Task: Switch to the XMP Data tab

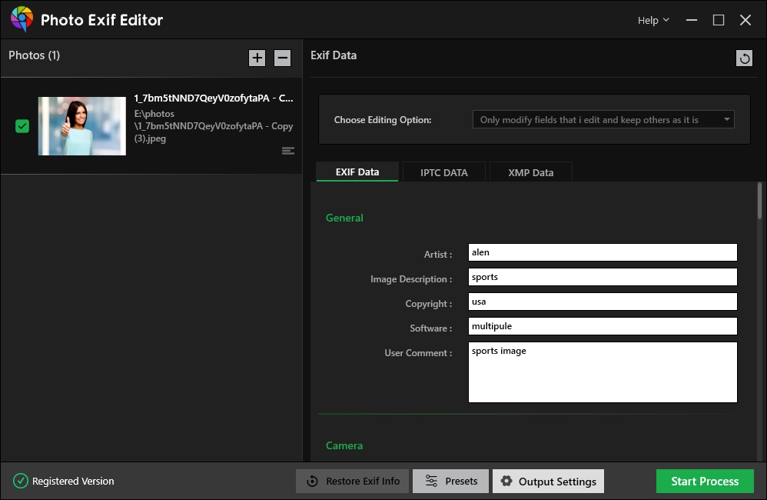Action: [531, 172]
